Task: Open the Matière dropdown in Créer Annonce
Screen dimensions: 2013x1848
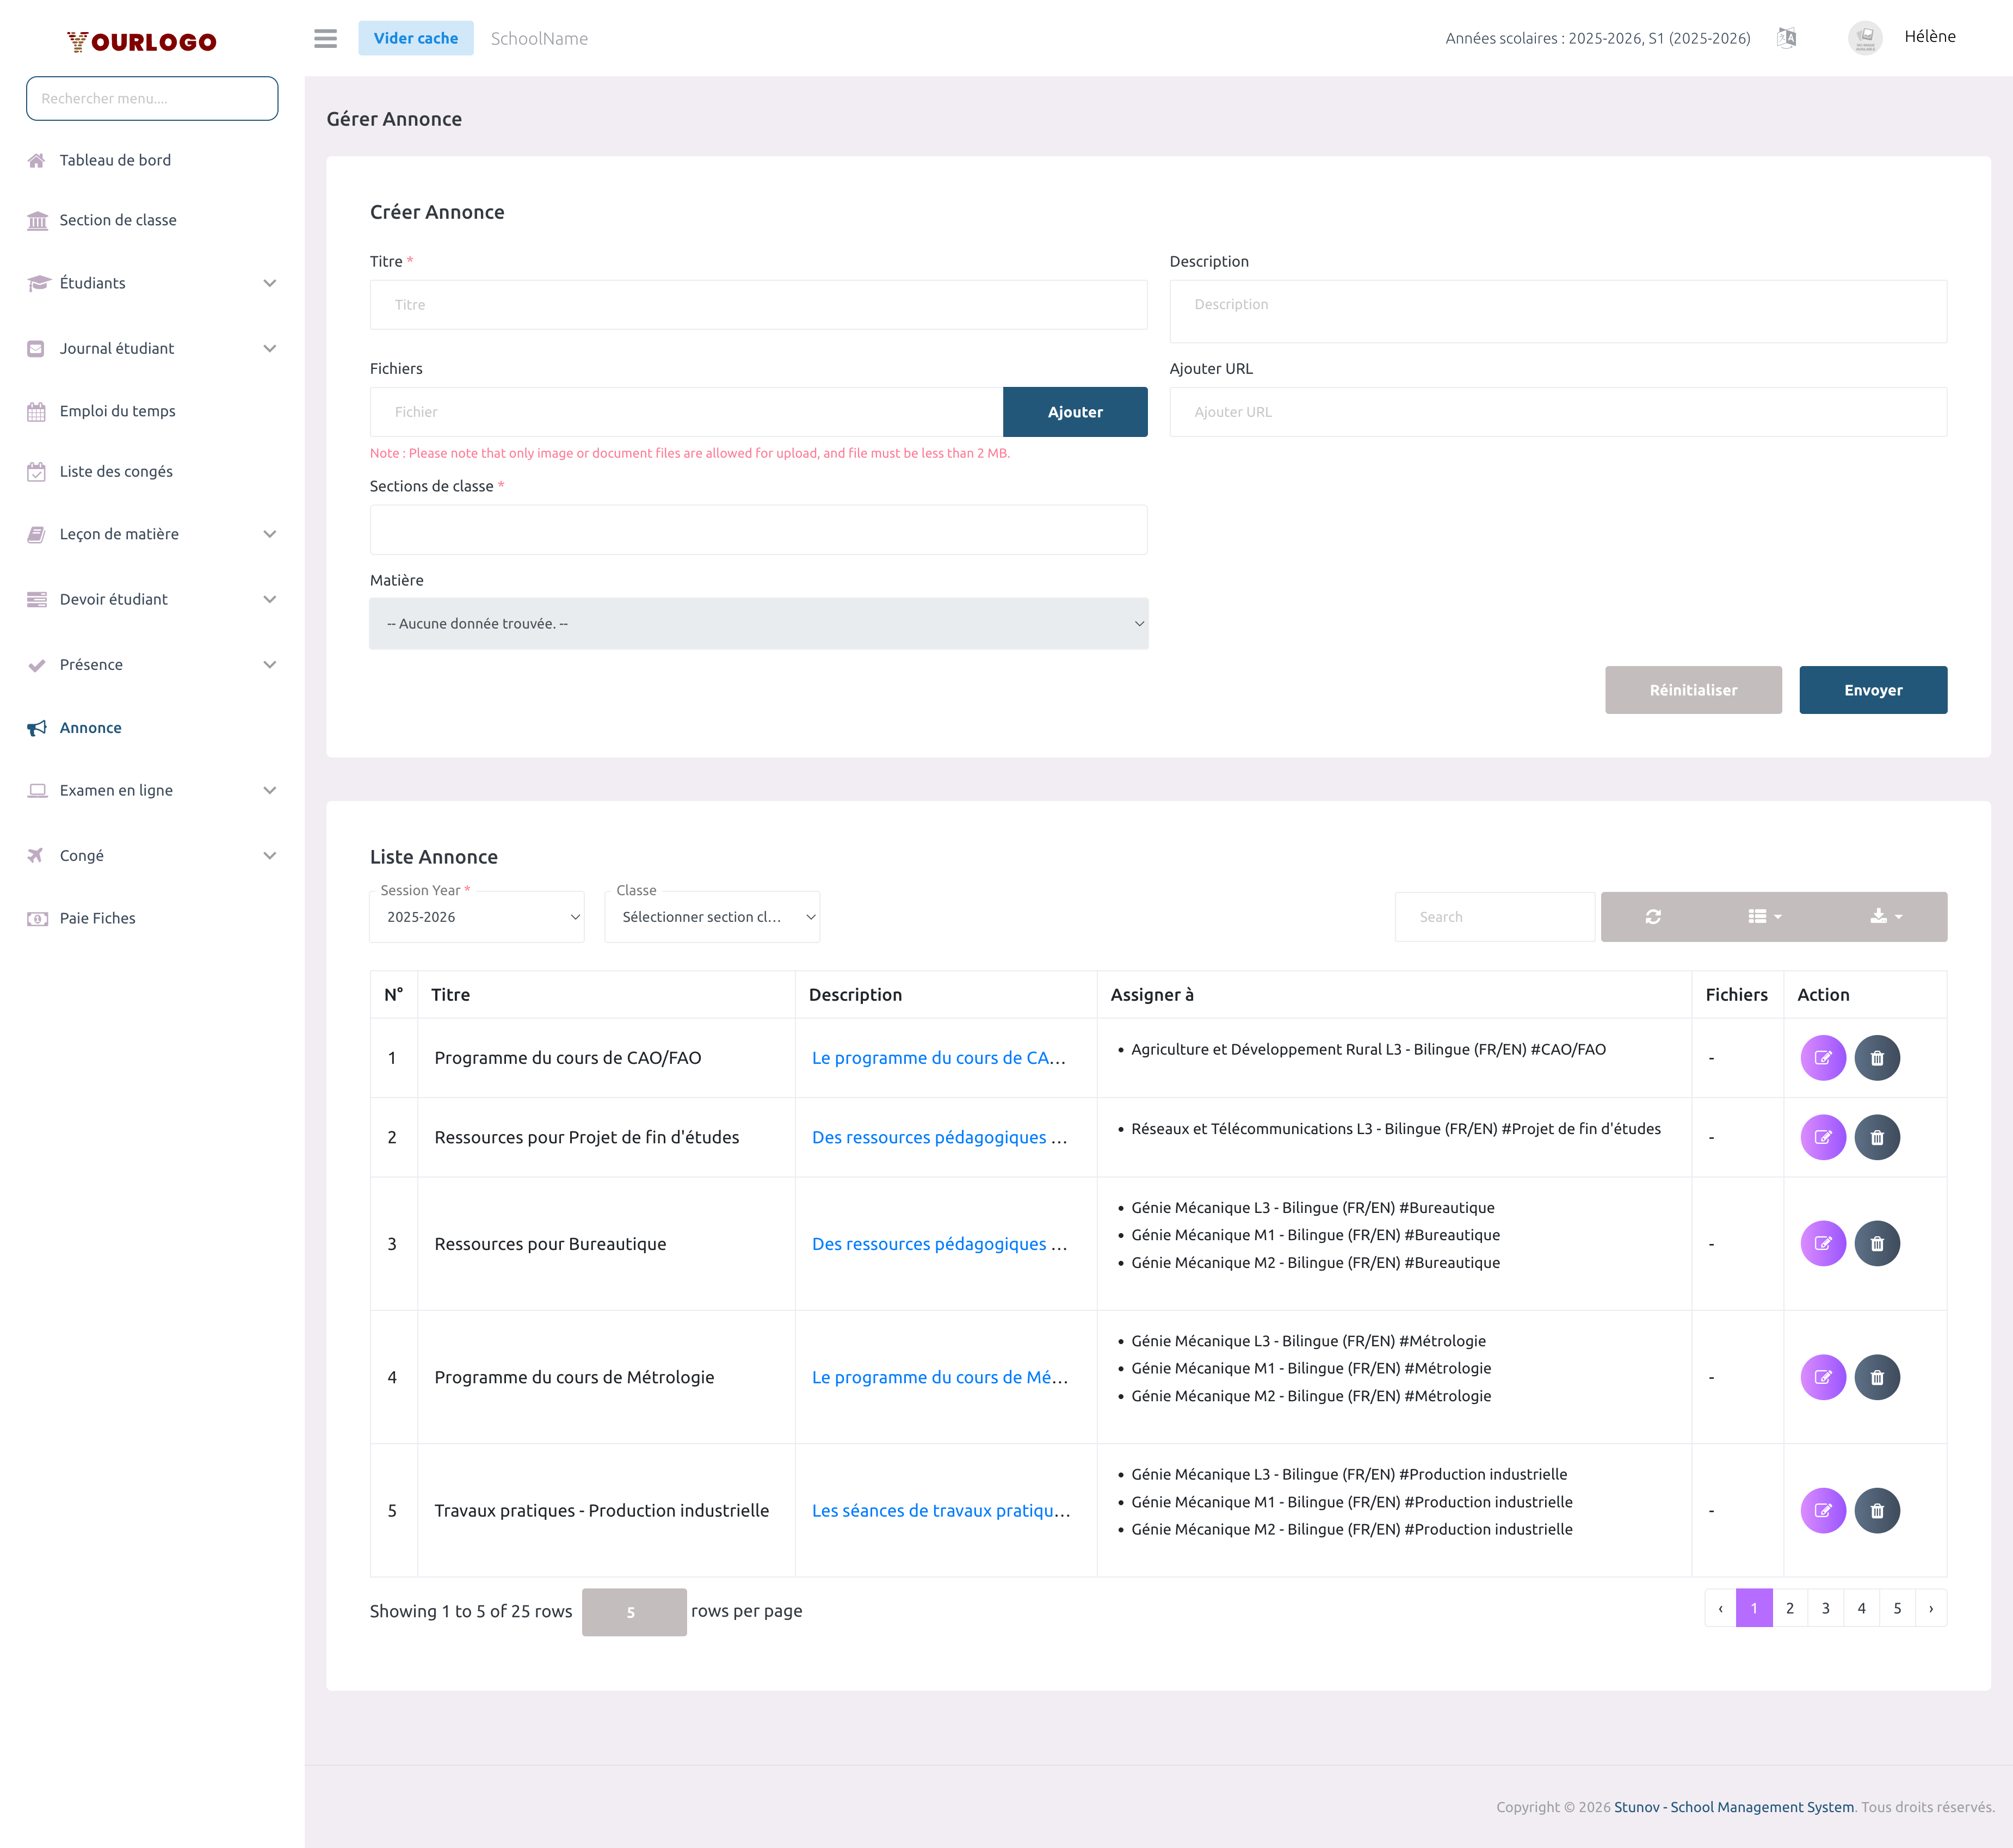Action: click(x=759, y=623)
